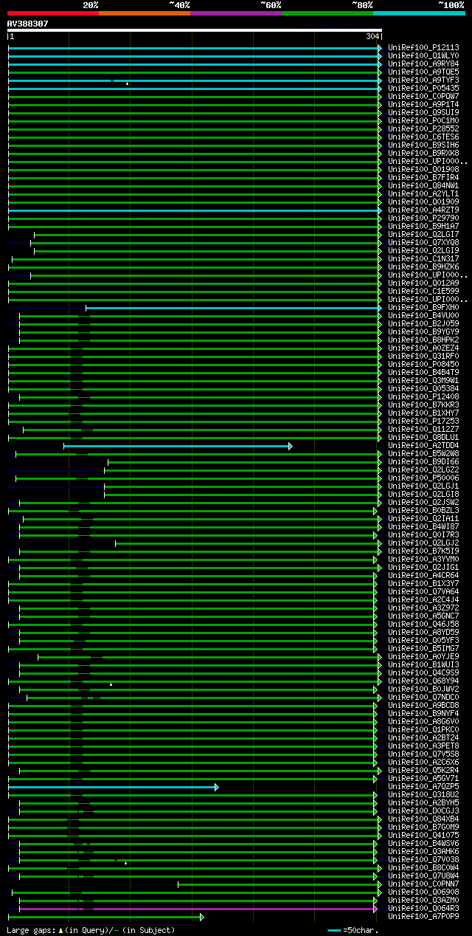Open hit UniRef100_P05435

tap(423, 88)
